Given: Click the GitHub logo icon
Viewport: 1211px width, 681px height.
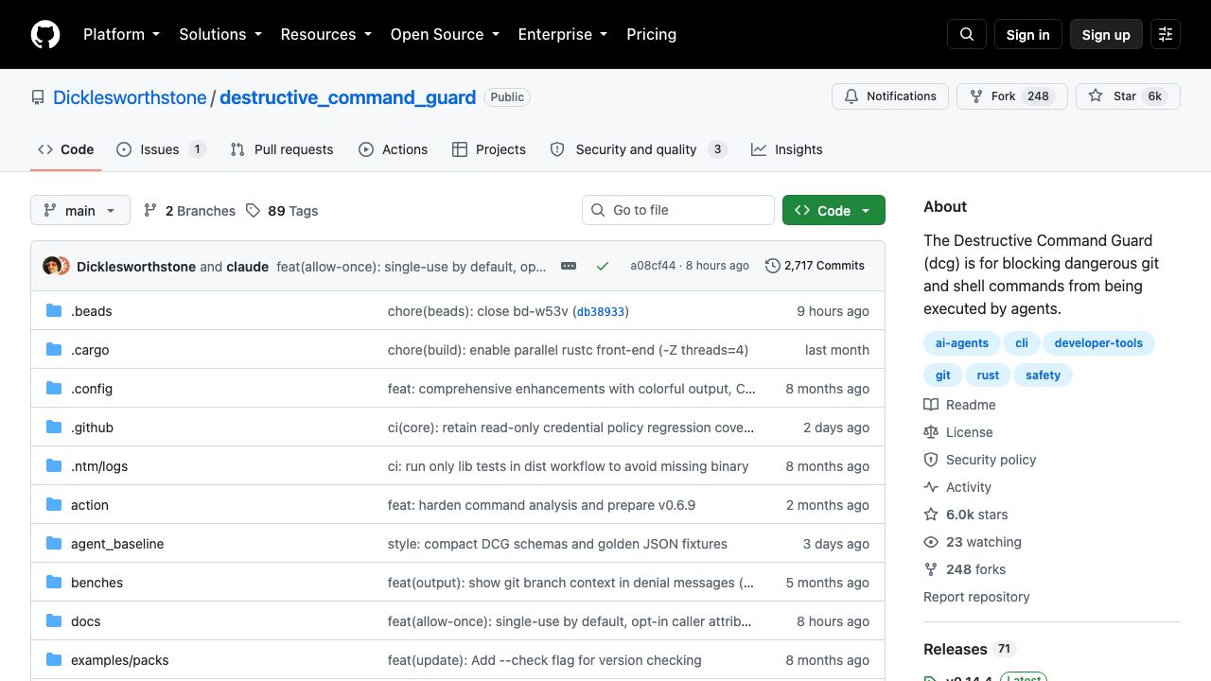Looking at the screenshot, I should pos(45,34).
